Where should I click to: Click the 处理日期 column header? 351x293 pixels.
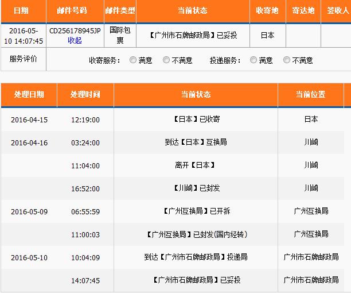click(29, 94)
